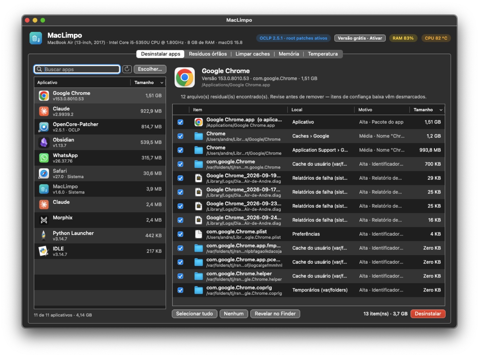Click the large Google Chrome icon in details header
The width and height of the screenshot is (479, 357).
point(185,77)
